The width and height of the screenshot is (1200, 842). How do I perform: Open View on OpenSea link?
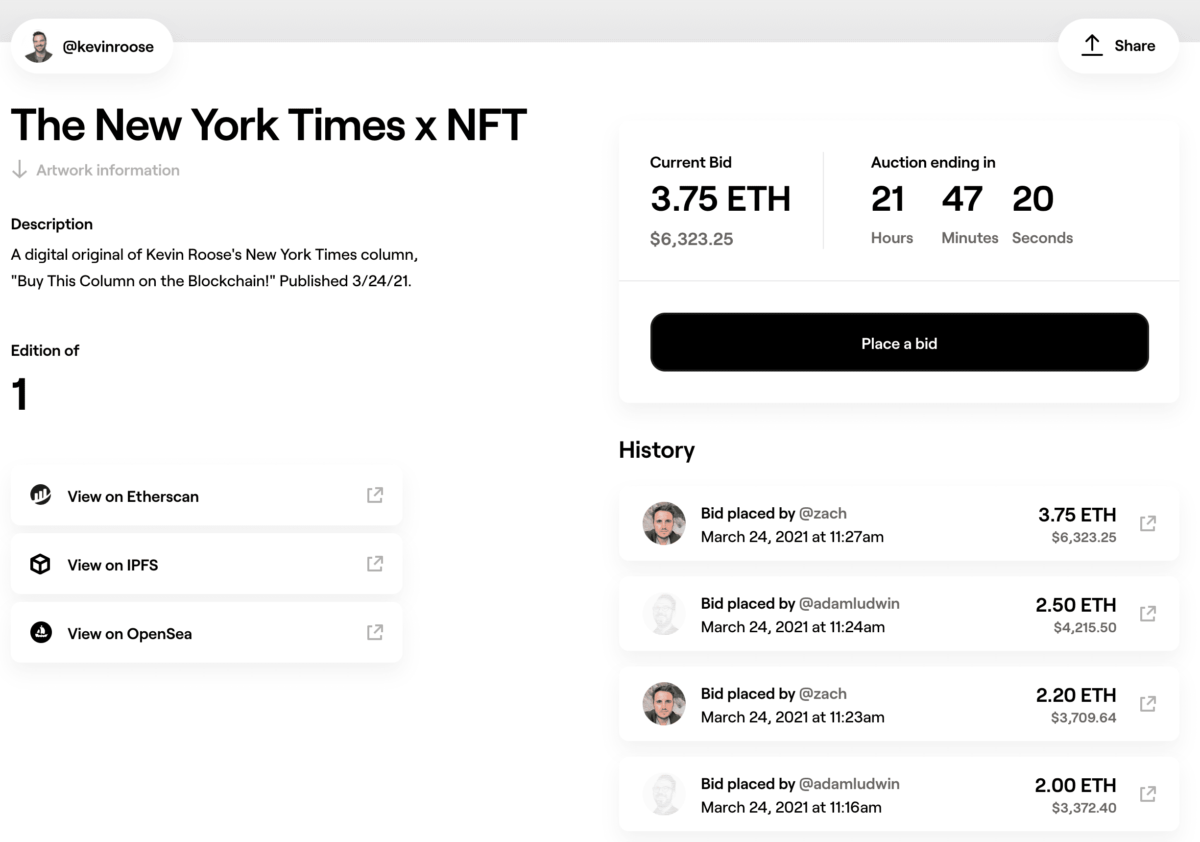coord(130,633)
